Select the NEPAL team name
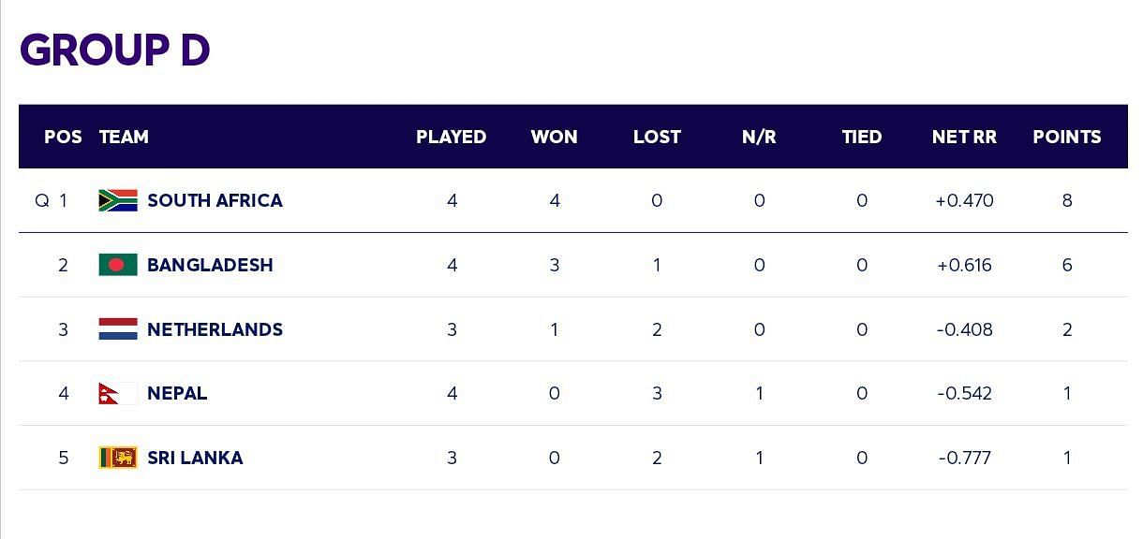 pos(177,393)
